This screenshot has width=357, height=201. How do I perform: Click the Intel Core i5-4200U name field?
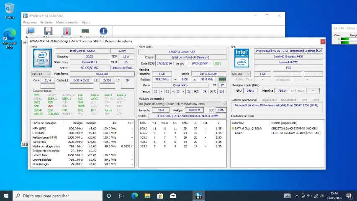coord(82,51)
